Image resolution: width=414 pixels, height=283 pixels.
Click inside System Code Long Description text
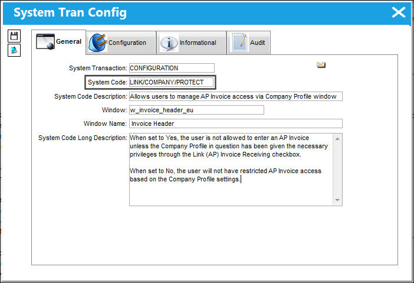pos(231,170)
